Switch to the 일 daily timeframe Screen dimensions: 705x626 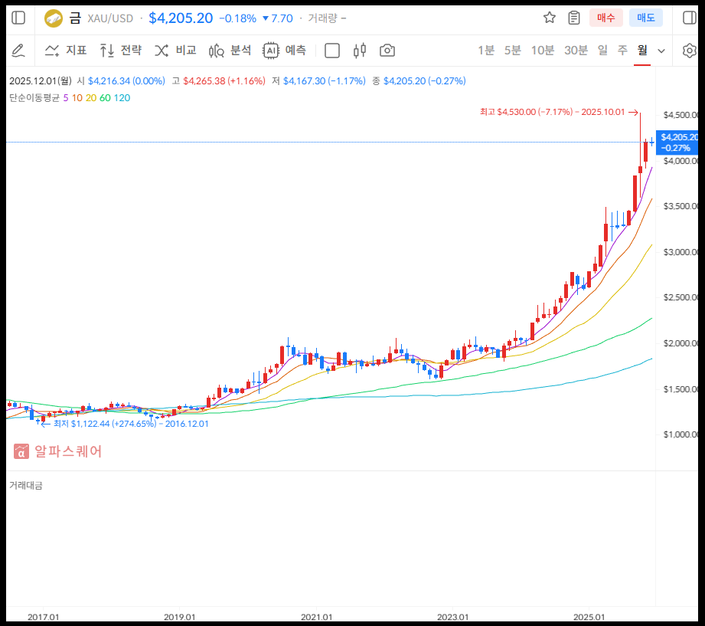[x=602, y=51]
